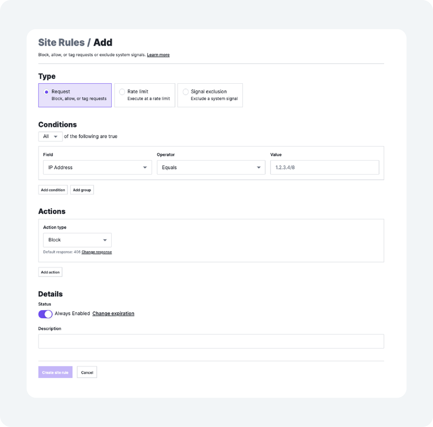
Task: Click the Add action button
Action: (x=50, y=272)
